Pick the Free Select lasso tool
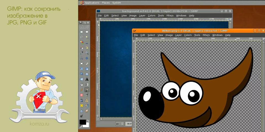Viewport: 265px width, 132px height. coord(81,37)
